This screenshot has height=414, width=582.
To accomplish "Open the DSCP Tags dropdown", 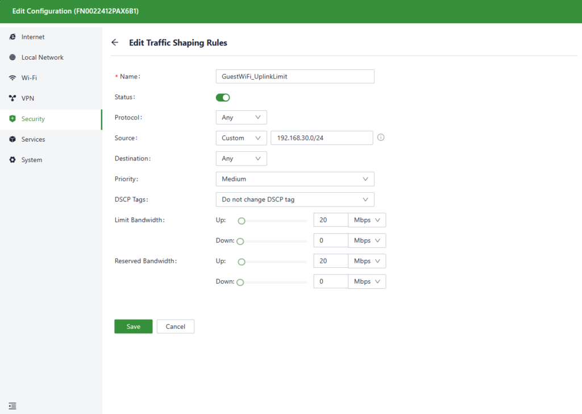I will (295, 200).
